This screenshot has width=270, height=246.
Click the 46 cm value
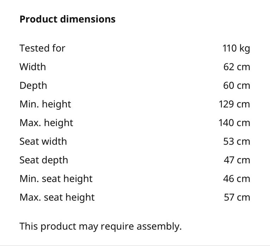coord(236,178)
